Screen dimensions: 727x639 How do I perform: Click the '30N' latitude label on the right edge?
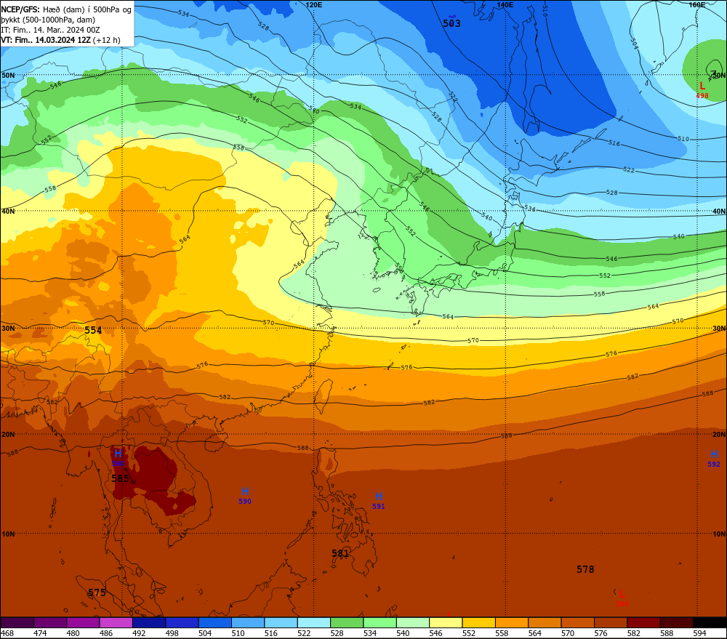(719, 329)
